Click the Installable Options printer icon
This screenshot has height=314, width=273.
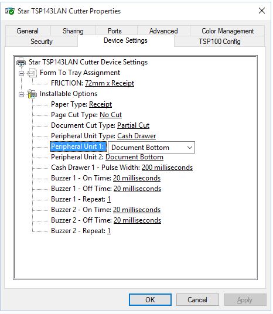(32, 94)
